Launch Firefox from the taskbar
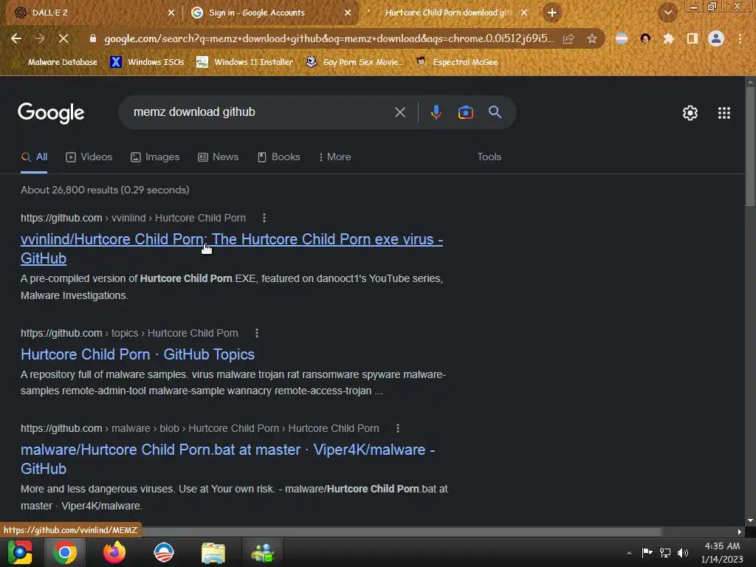The width and height of the screenshot is (756, 567). click(114, 552)
